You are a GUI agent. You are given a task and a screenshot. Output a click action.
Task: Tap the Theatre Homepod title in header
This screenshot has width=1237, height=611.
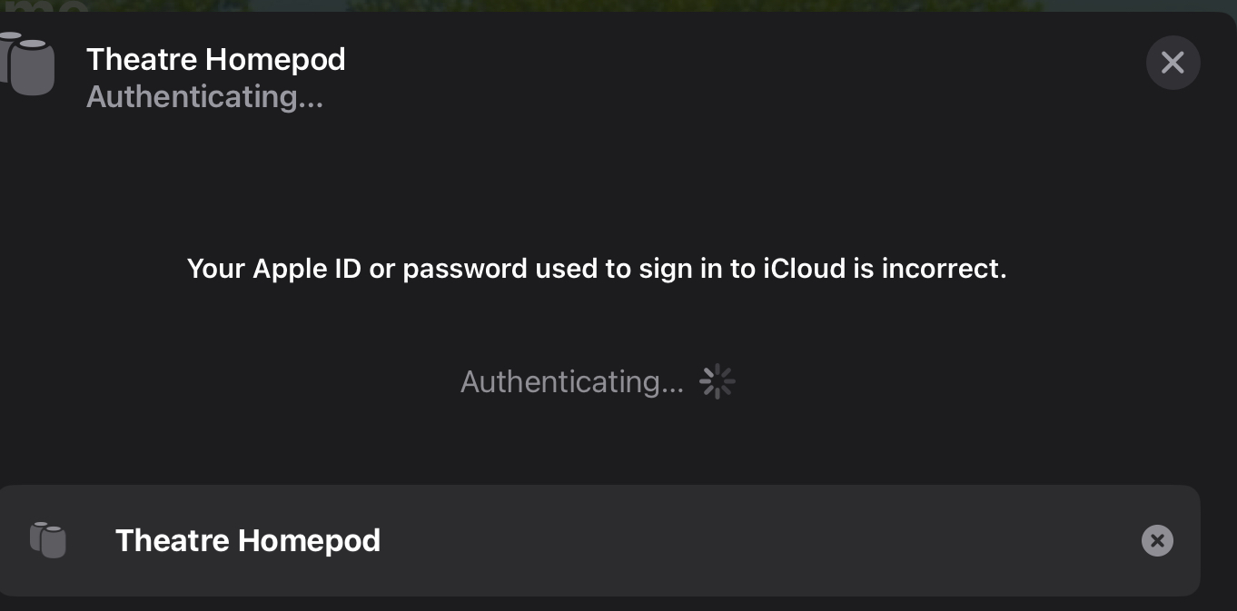216,59
